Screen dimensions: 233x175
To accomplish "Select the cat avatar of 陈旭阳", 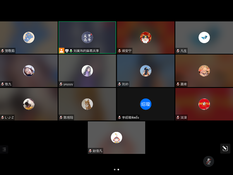I will click(87, 104).
